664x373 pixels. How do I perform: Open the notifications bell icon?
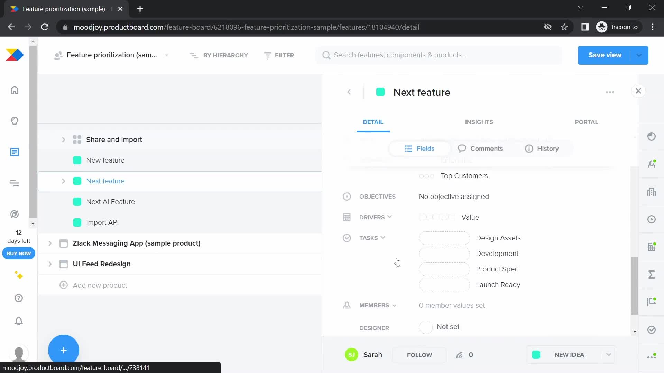[x=19, y=321]
